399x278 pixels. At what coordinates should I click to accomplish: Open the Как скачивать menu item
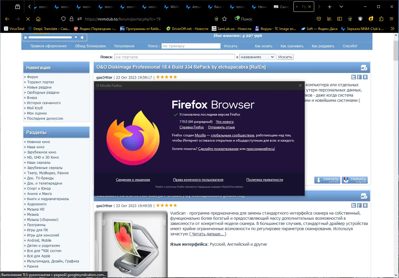pyautogui.click(x=292, y=46)
